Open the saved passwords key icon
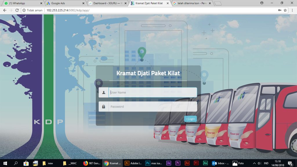 (x=280, y=10)
